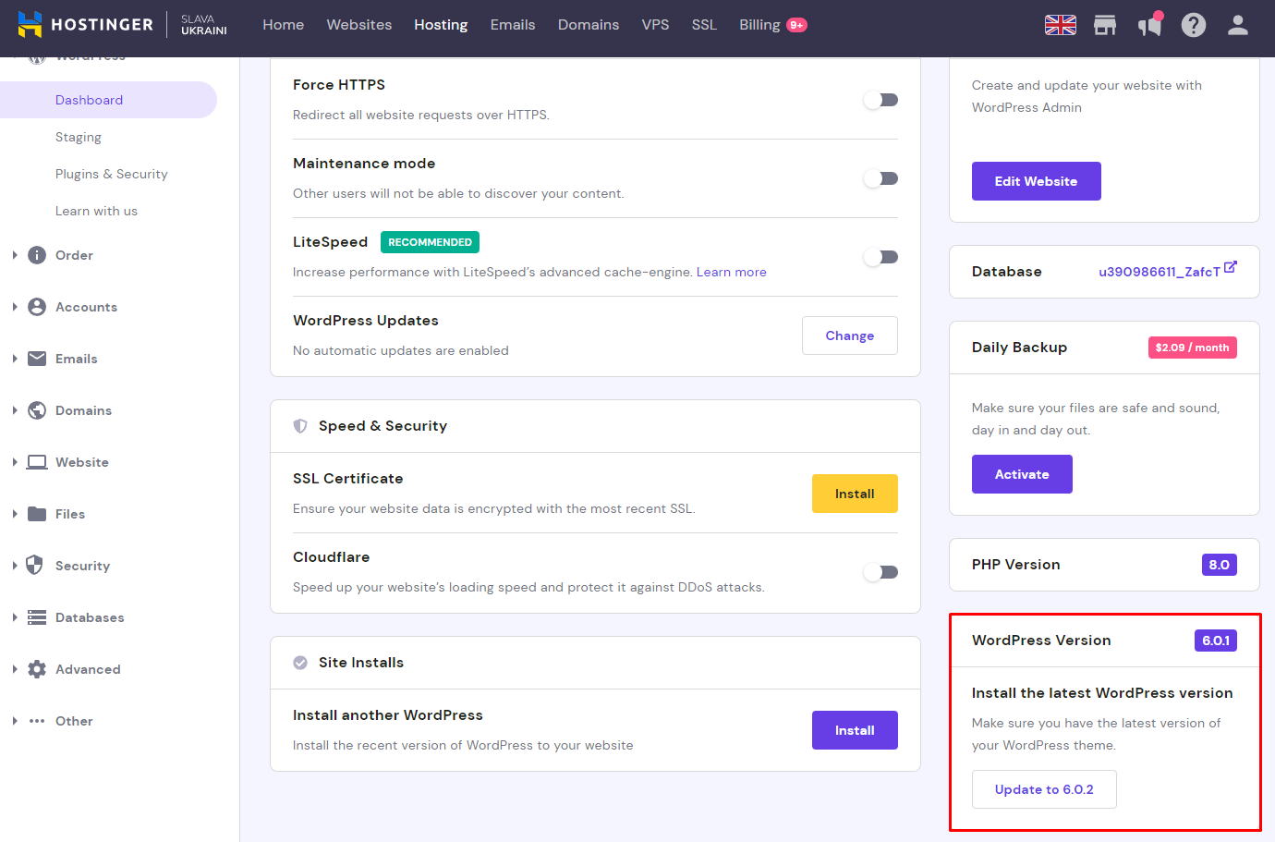Viewport: 1275px width, 842px height.
Task: Go to Billing in the top navigation
Action: 759,25
